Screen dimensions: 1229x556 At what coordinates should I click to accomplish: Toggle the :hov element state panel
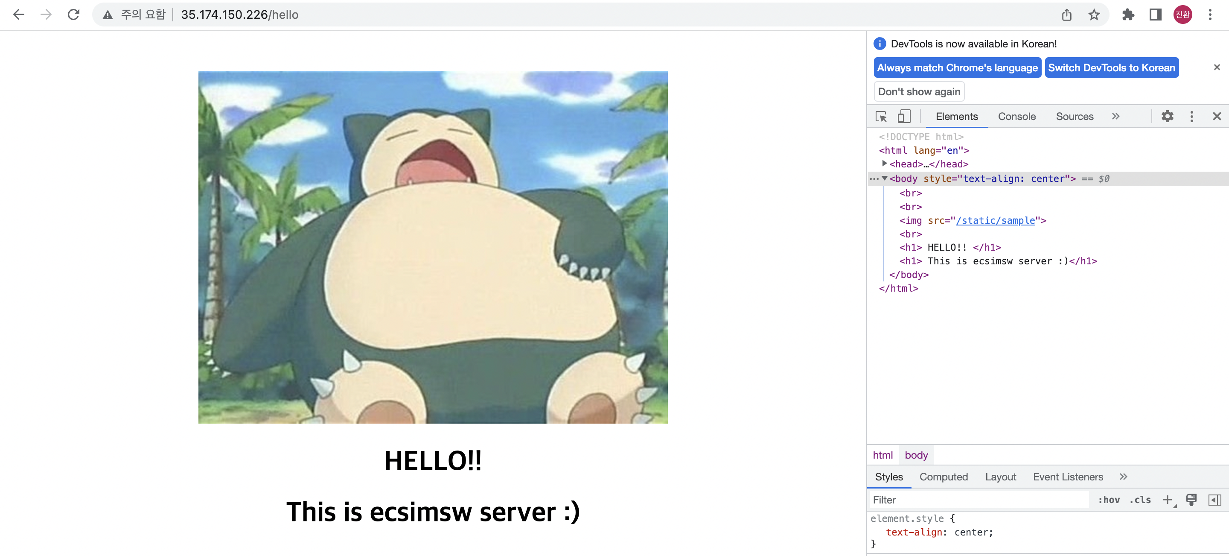tap(1108, 500)
